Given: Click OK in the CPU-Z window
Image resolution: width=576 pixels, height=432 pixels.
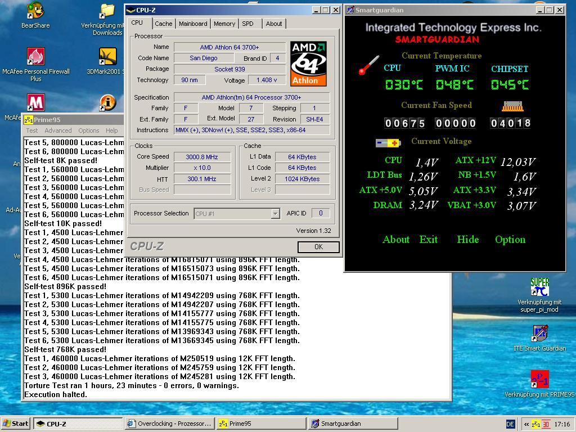Looking at the screenshot, I should point(318,247).
